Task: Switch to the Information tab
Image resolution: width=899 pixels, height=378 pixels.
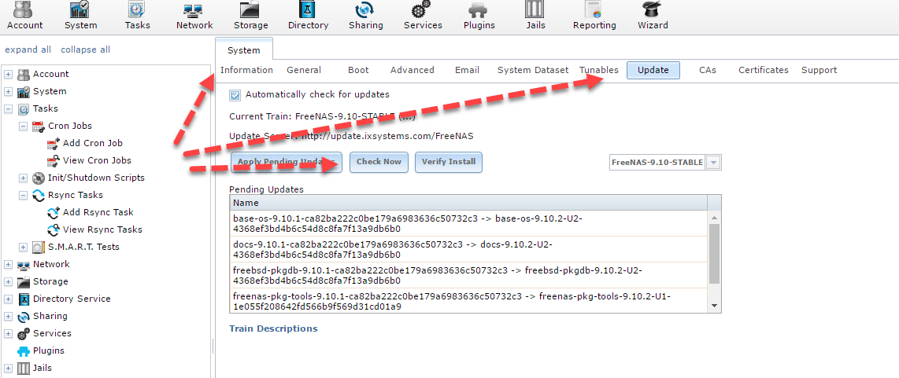Action: point(246,70)
